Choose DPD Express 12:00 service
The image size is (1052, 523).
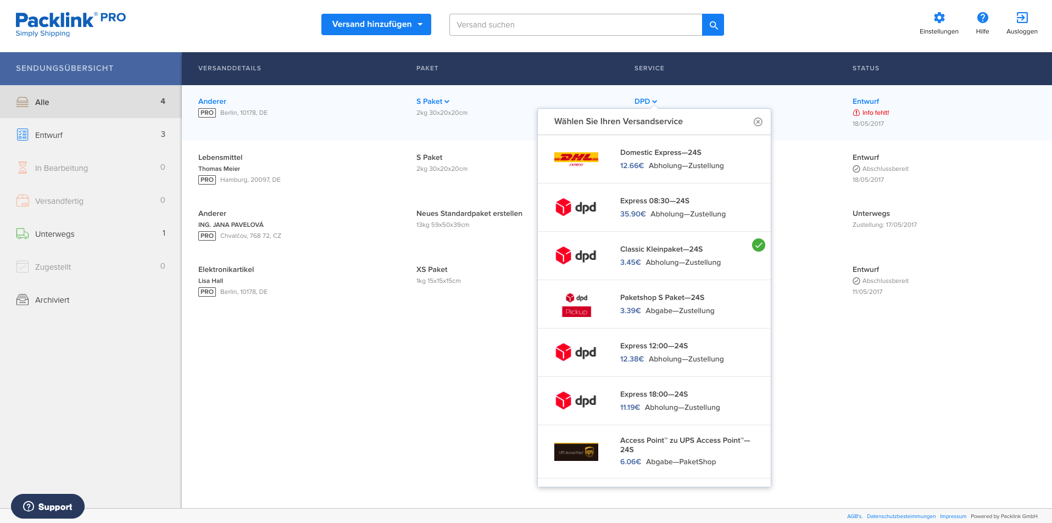(654, 352)
